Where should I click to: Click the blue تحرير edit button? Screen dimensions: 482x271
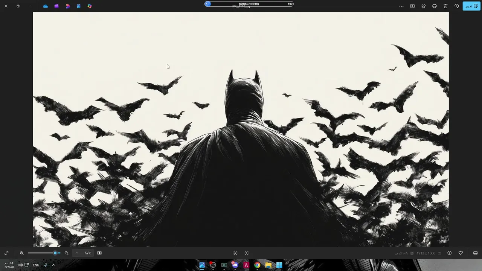(471, 6)
